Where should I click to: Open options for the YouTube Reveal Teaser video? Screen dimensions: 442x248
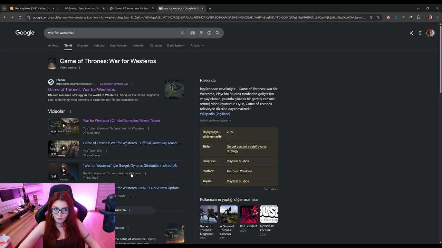(148, 128)
